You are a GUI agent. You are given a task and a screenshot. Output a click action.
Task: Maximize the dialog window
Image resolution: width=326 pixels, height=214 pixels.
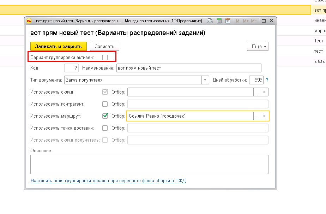pyautogui.click(x=264, y=21)
